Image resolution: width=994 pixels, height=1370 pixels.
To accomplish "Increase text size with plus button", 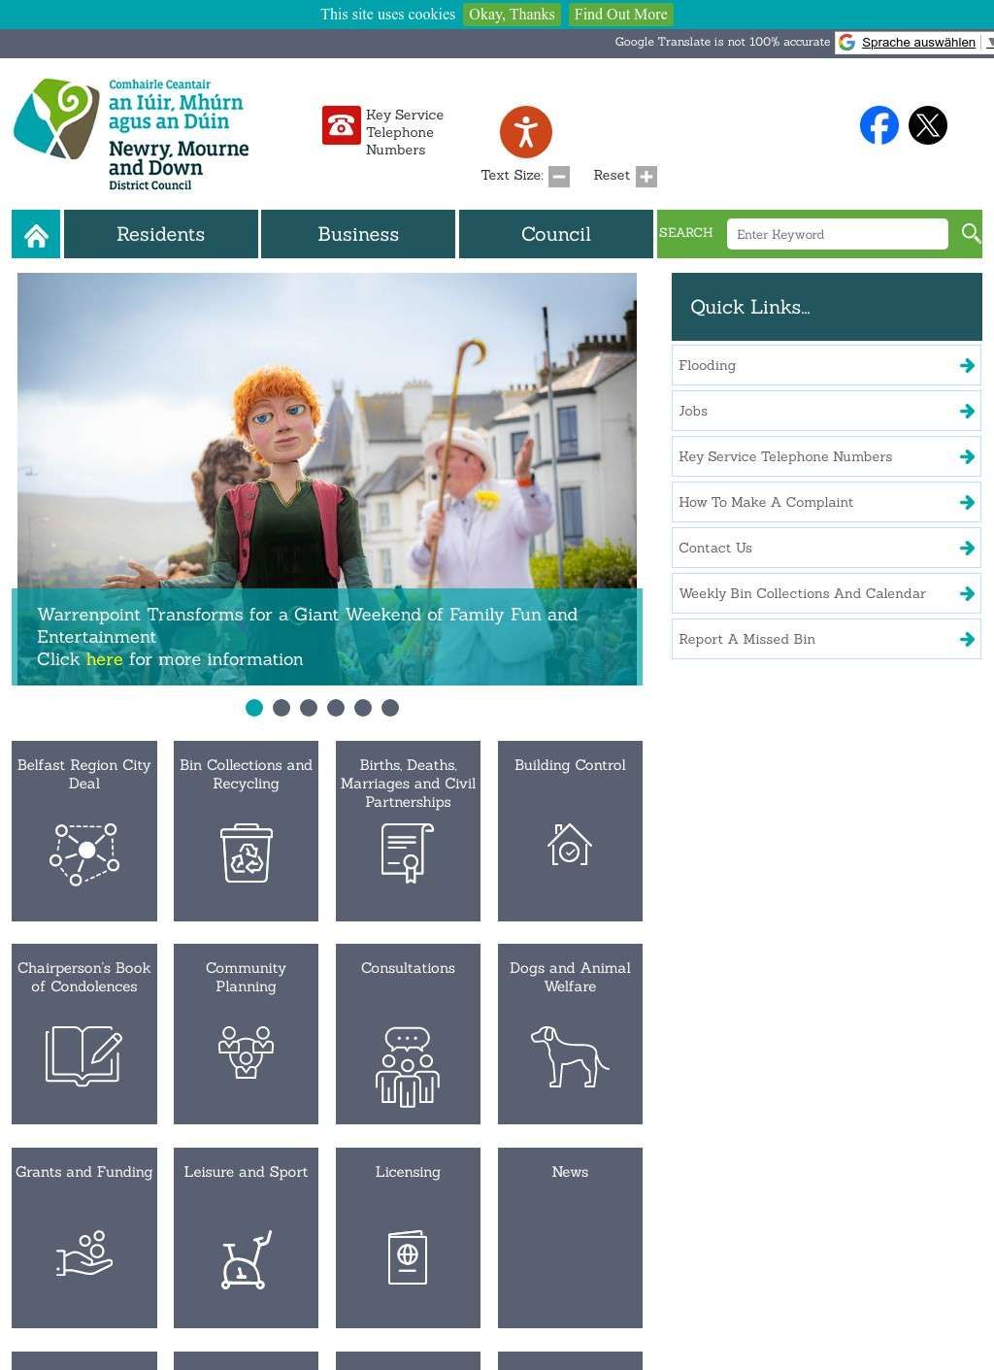I will pyautogui.click(x=646, y=176).
